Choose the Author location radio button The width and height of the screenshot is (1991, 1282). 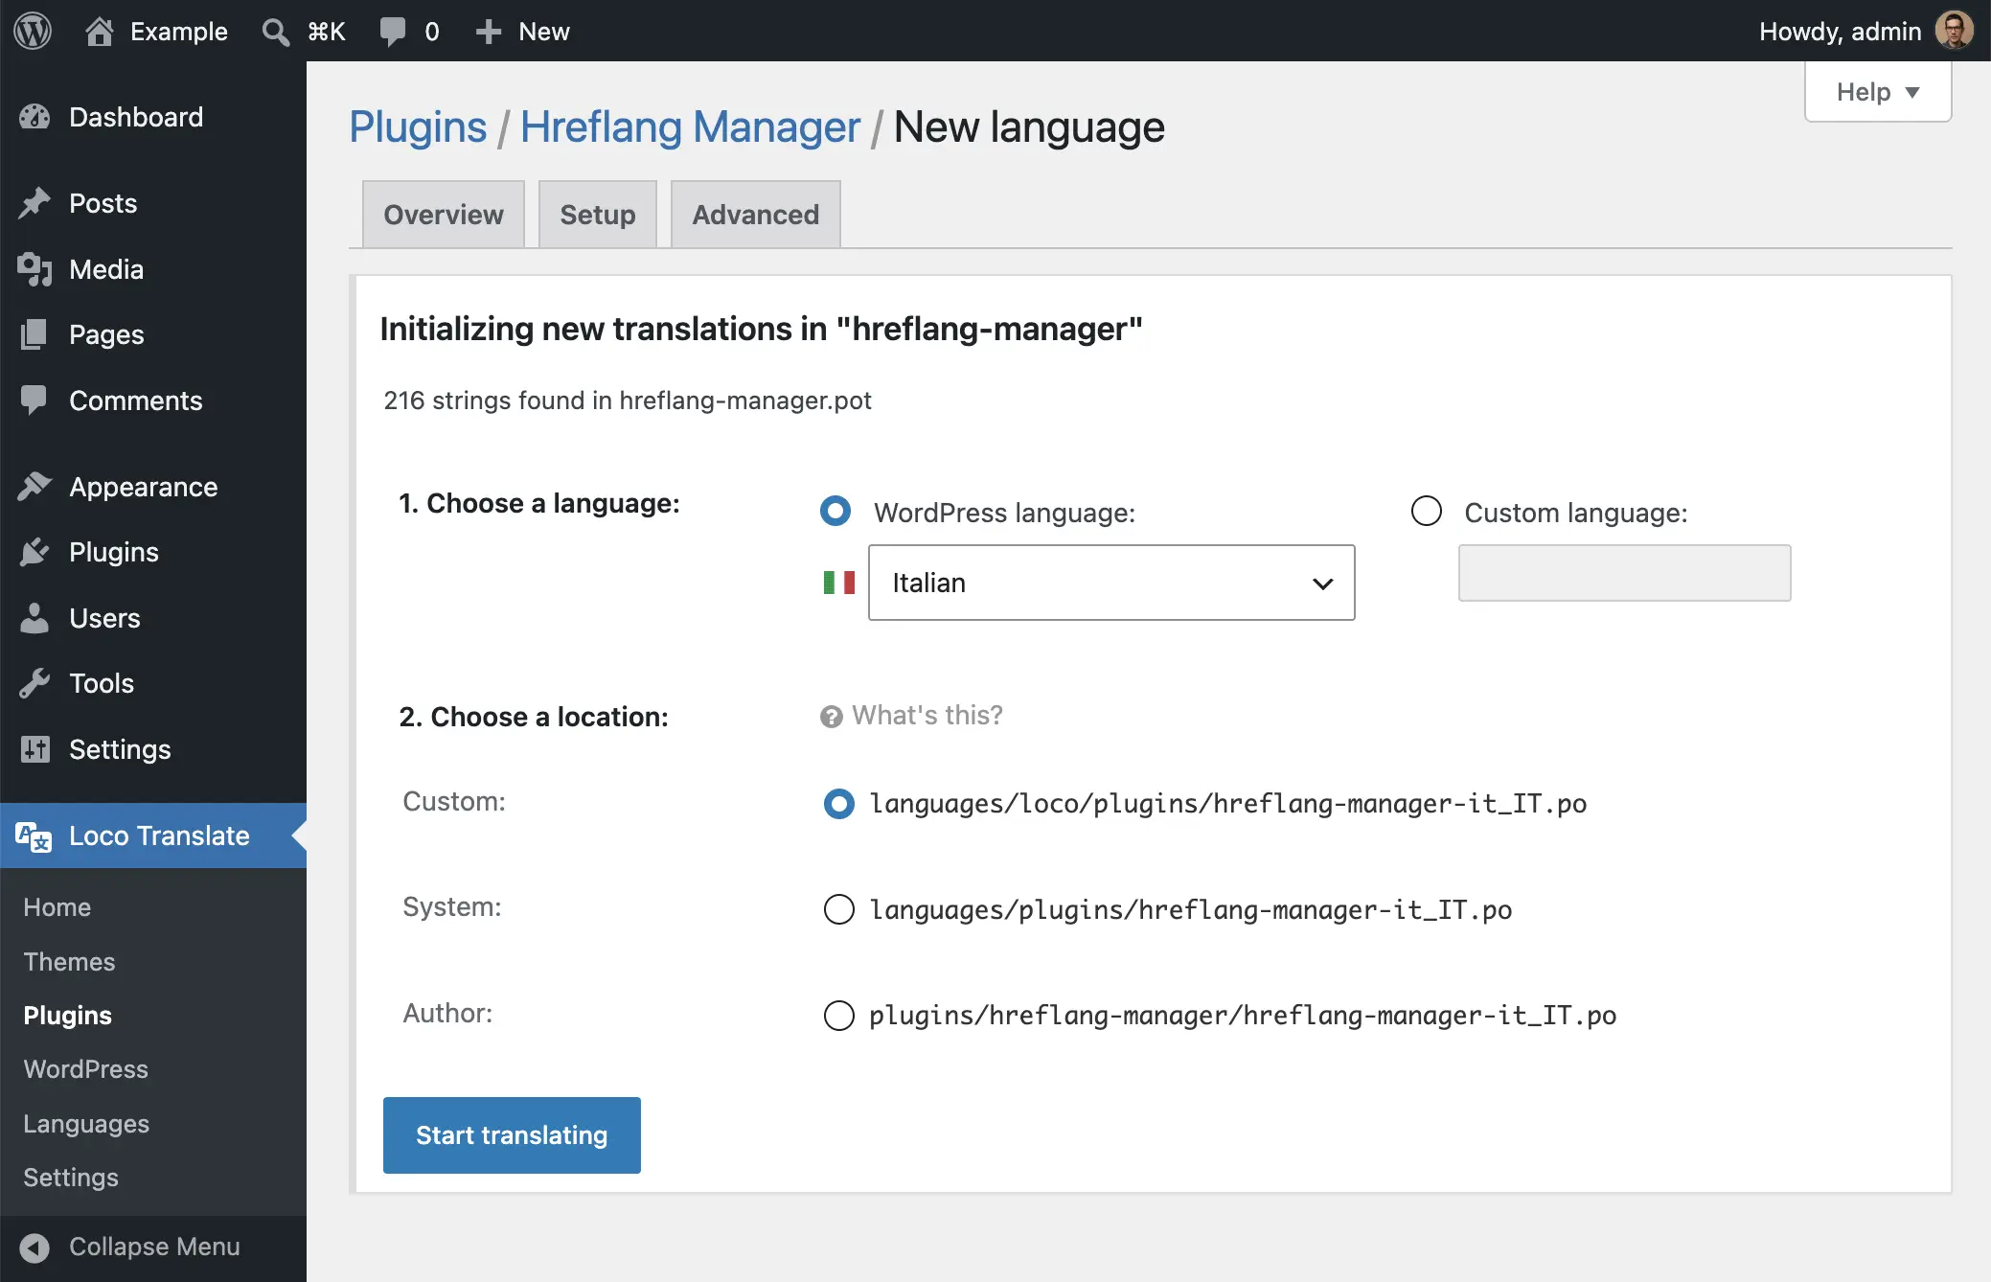coord(839,1015)
